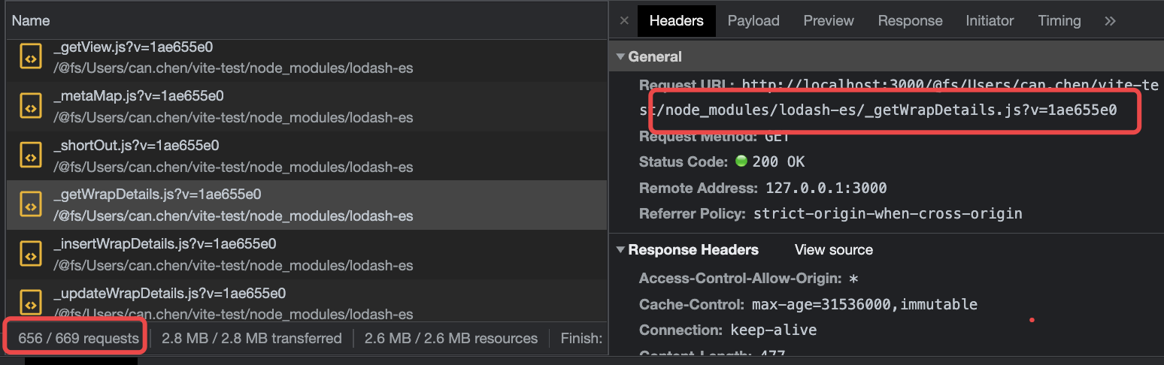Click the _insertWrapDetails.js script icon

31,254
